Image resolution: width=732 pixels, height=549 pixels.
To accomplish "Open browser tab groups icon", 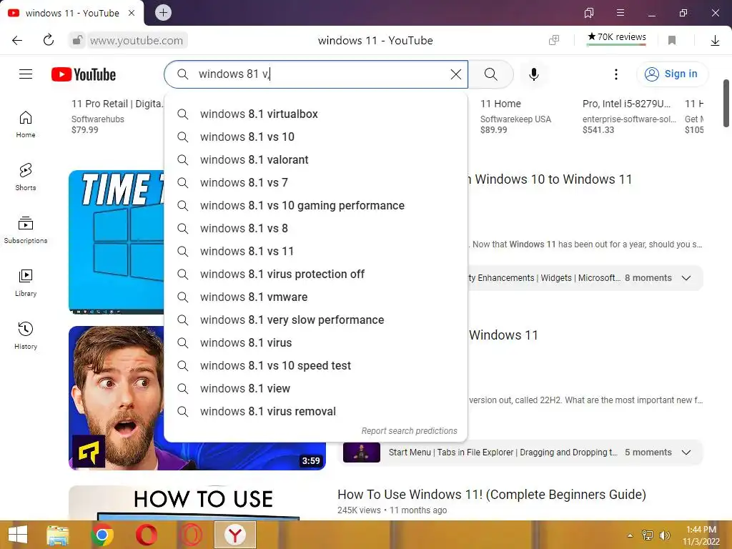I will (589, 13).
